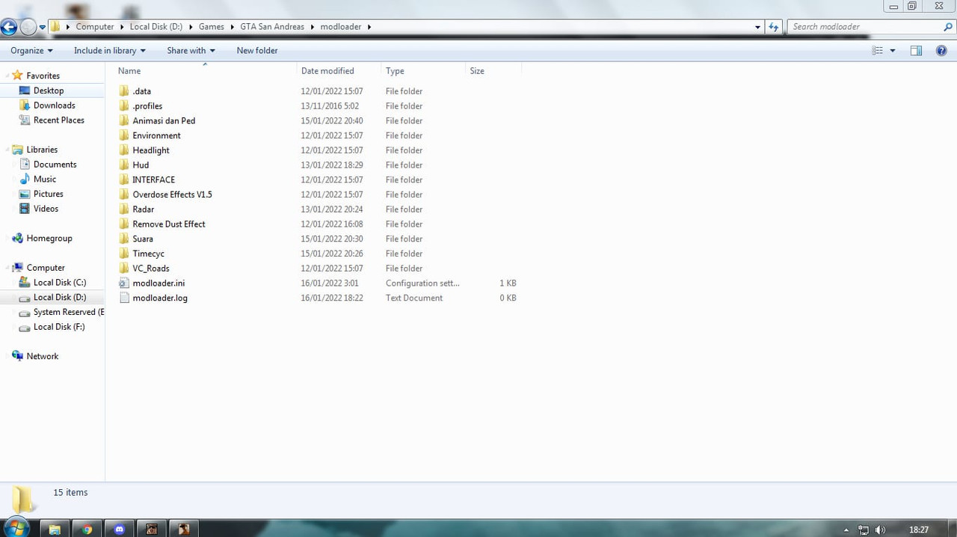Select the Radar folder icon
The width and height of the screenshot is (957, 537).
124,209
